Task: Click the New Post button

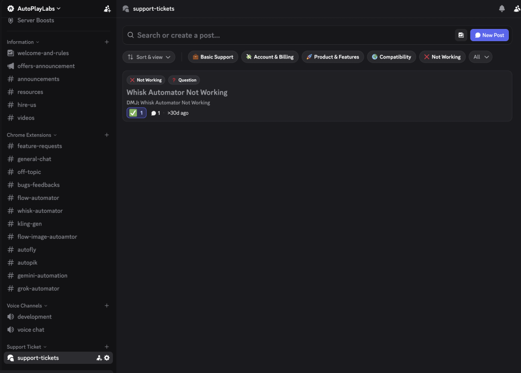Action: click(489, 35)
